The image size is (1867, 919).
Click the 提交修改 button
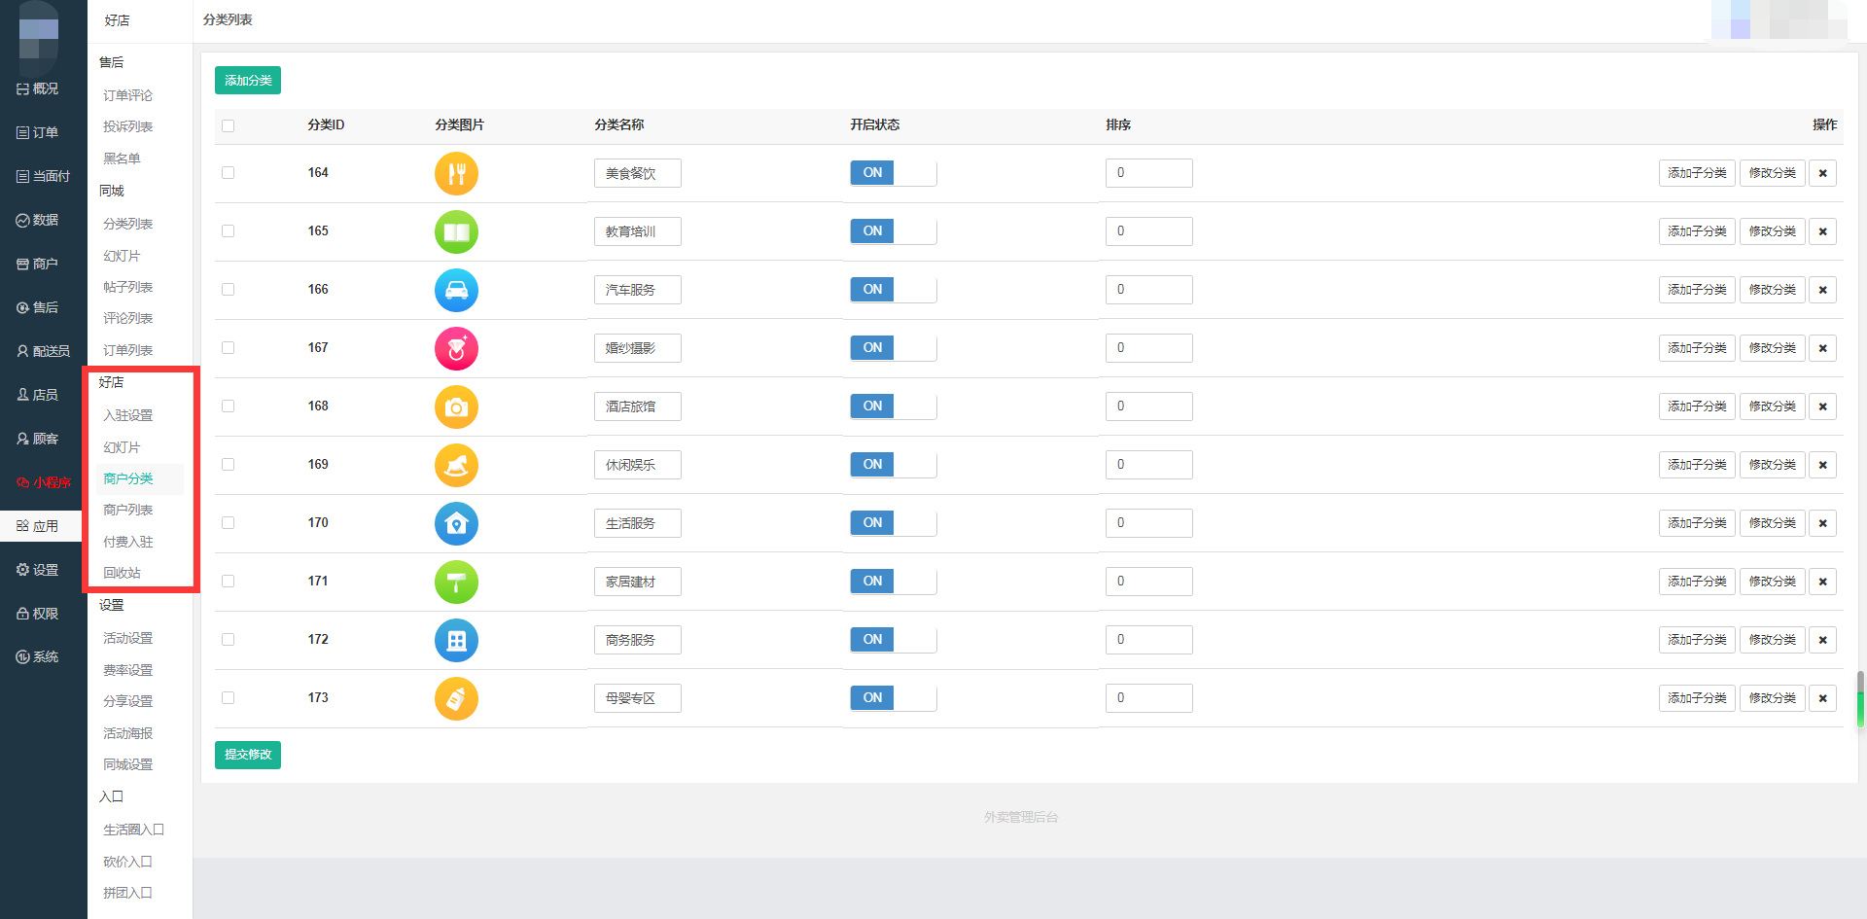[248, 755]
